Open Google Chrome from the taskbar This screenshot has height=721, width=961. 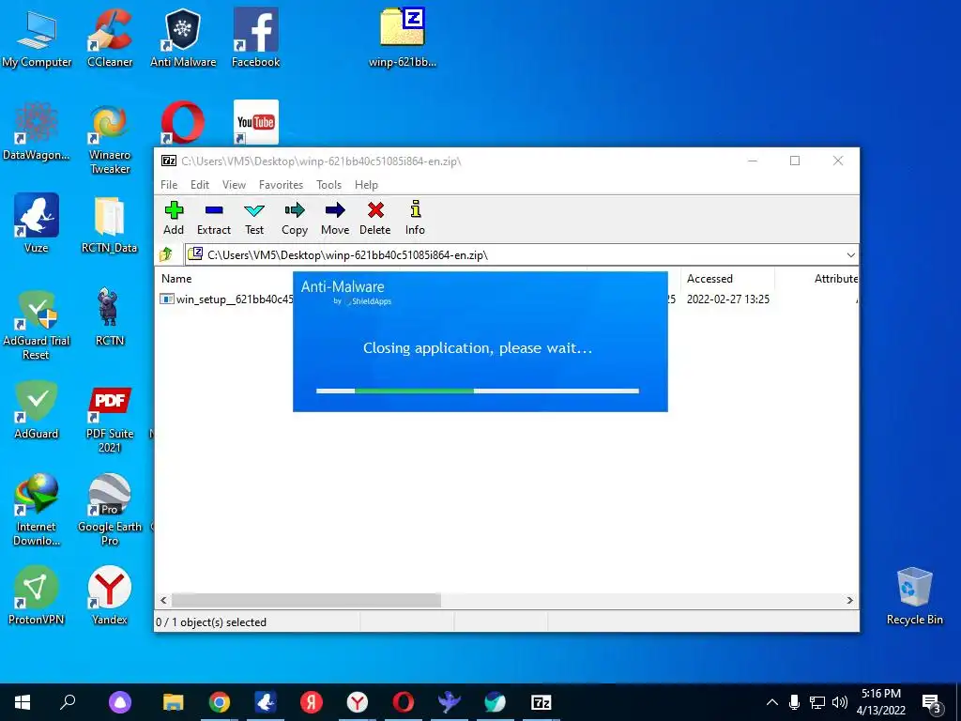click(x=219, y=702)
